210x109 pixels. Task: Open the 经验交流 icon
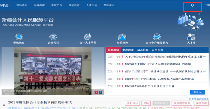pyautogui.click(x=122, y=37)
